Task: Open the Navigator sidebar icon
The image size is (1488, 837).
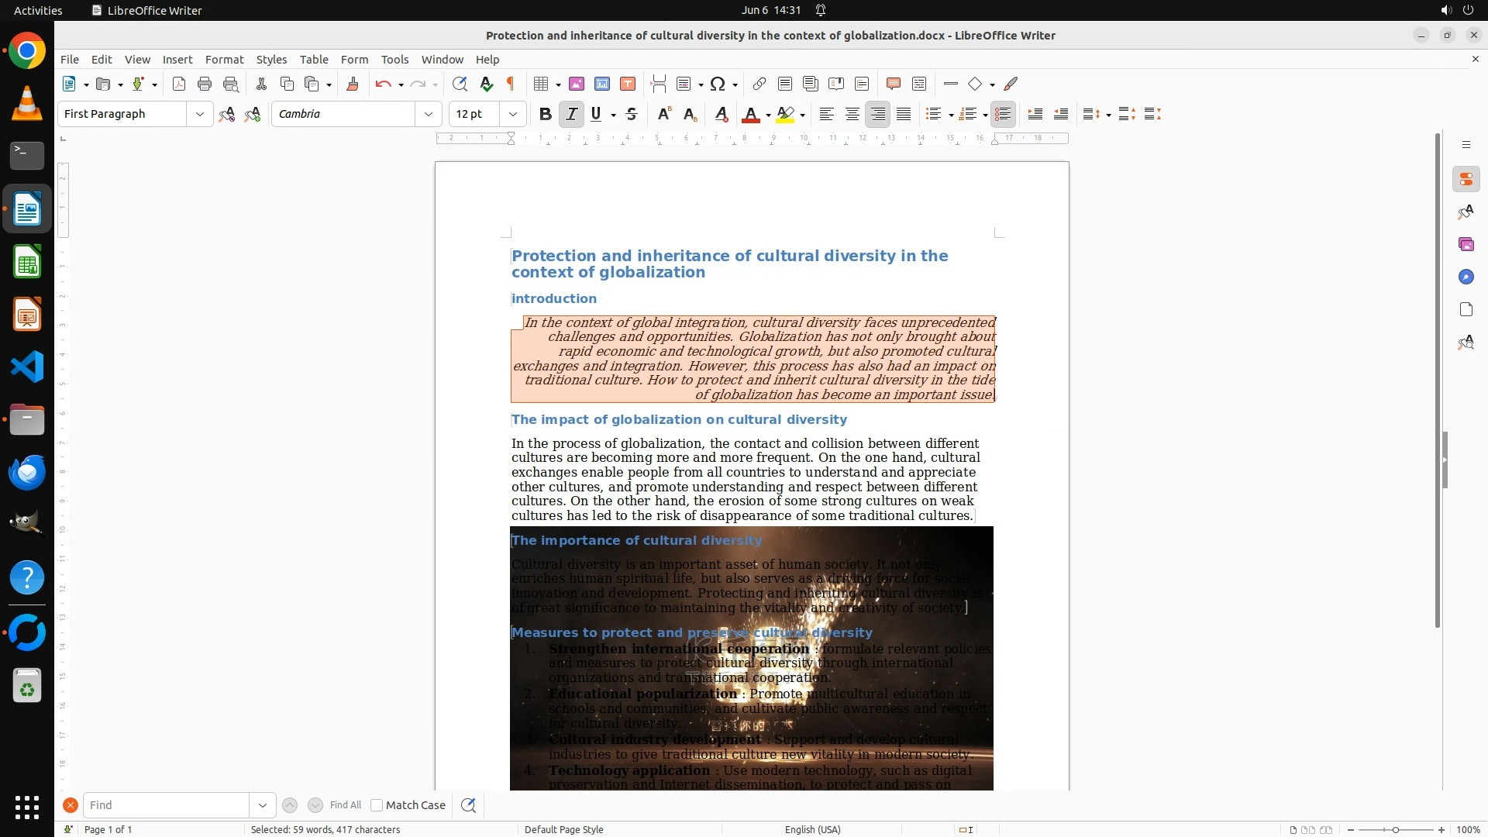Action: 1466,277
